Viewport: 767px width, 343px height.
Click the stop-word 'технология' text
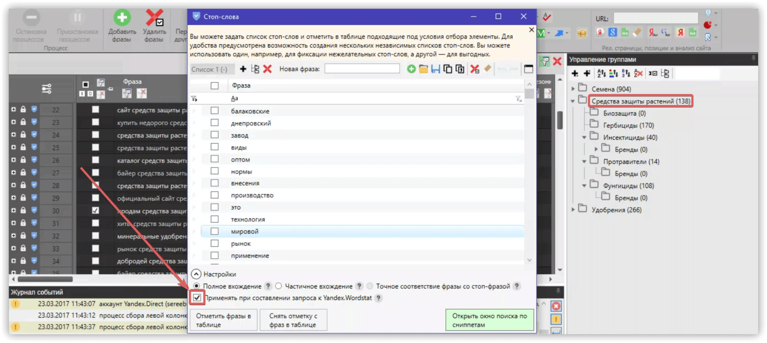[248, 219]
